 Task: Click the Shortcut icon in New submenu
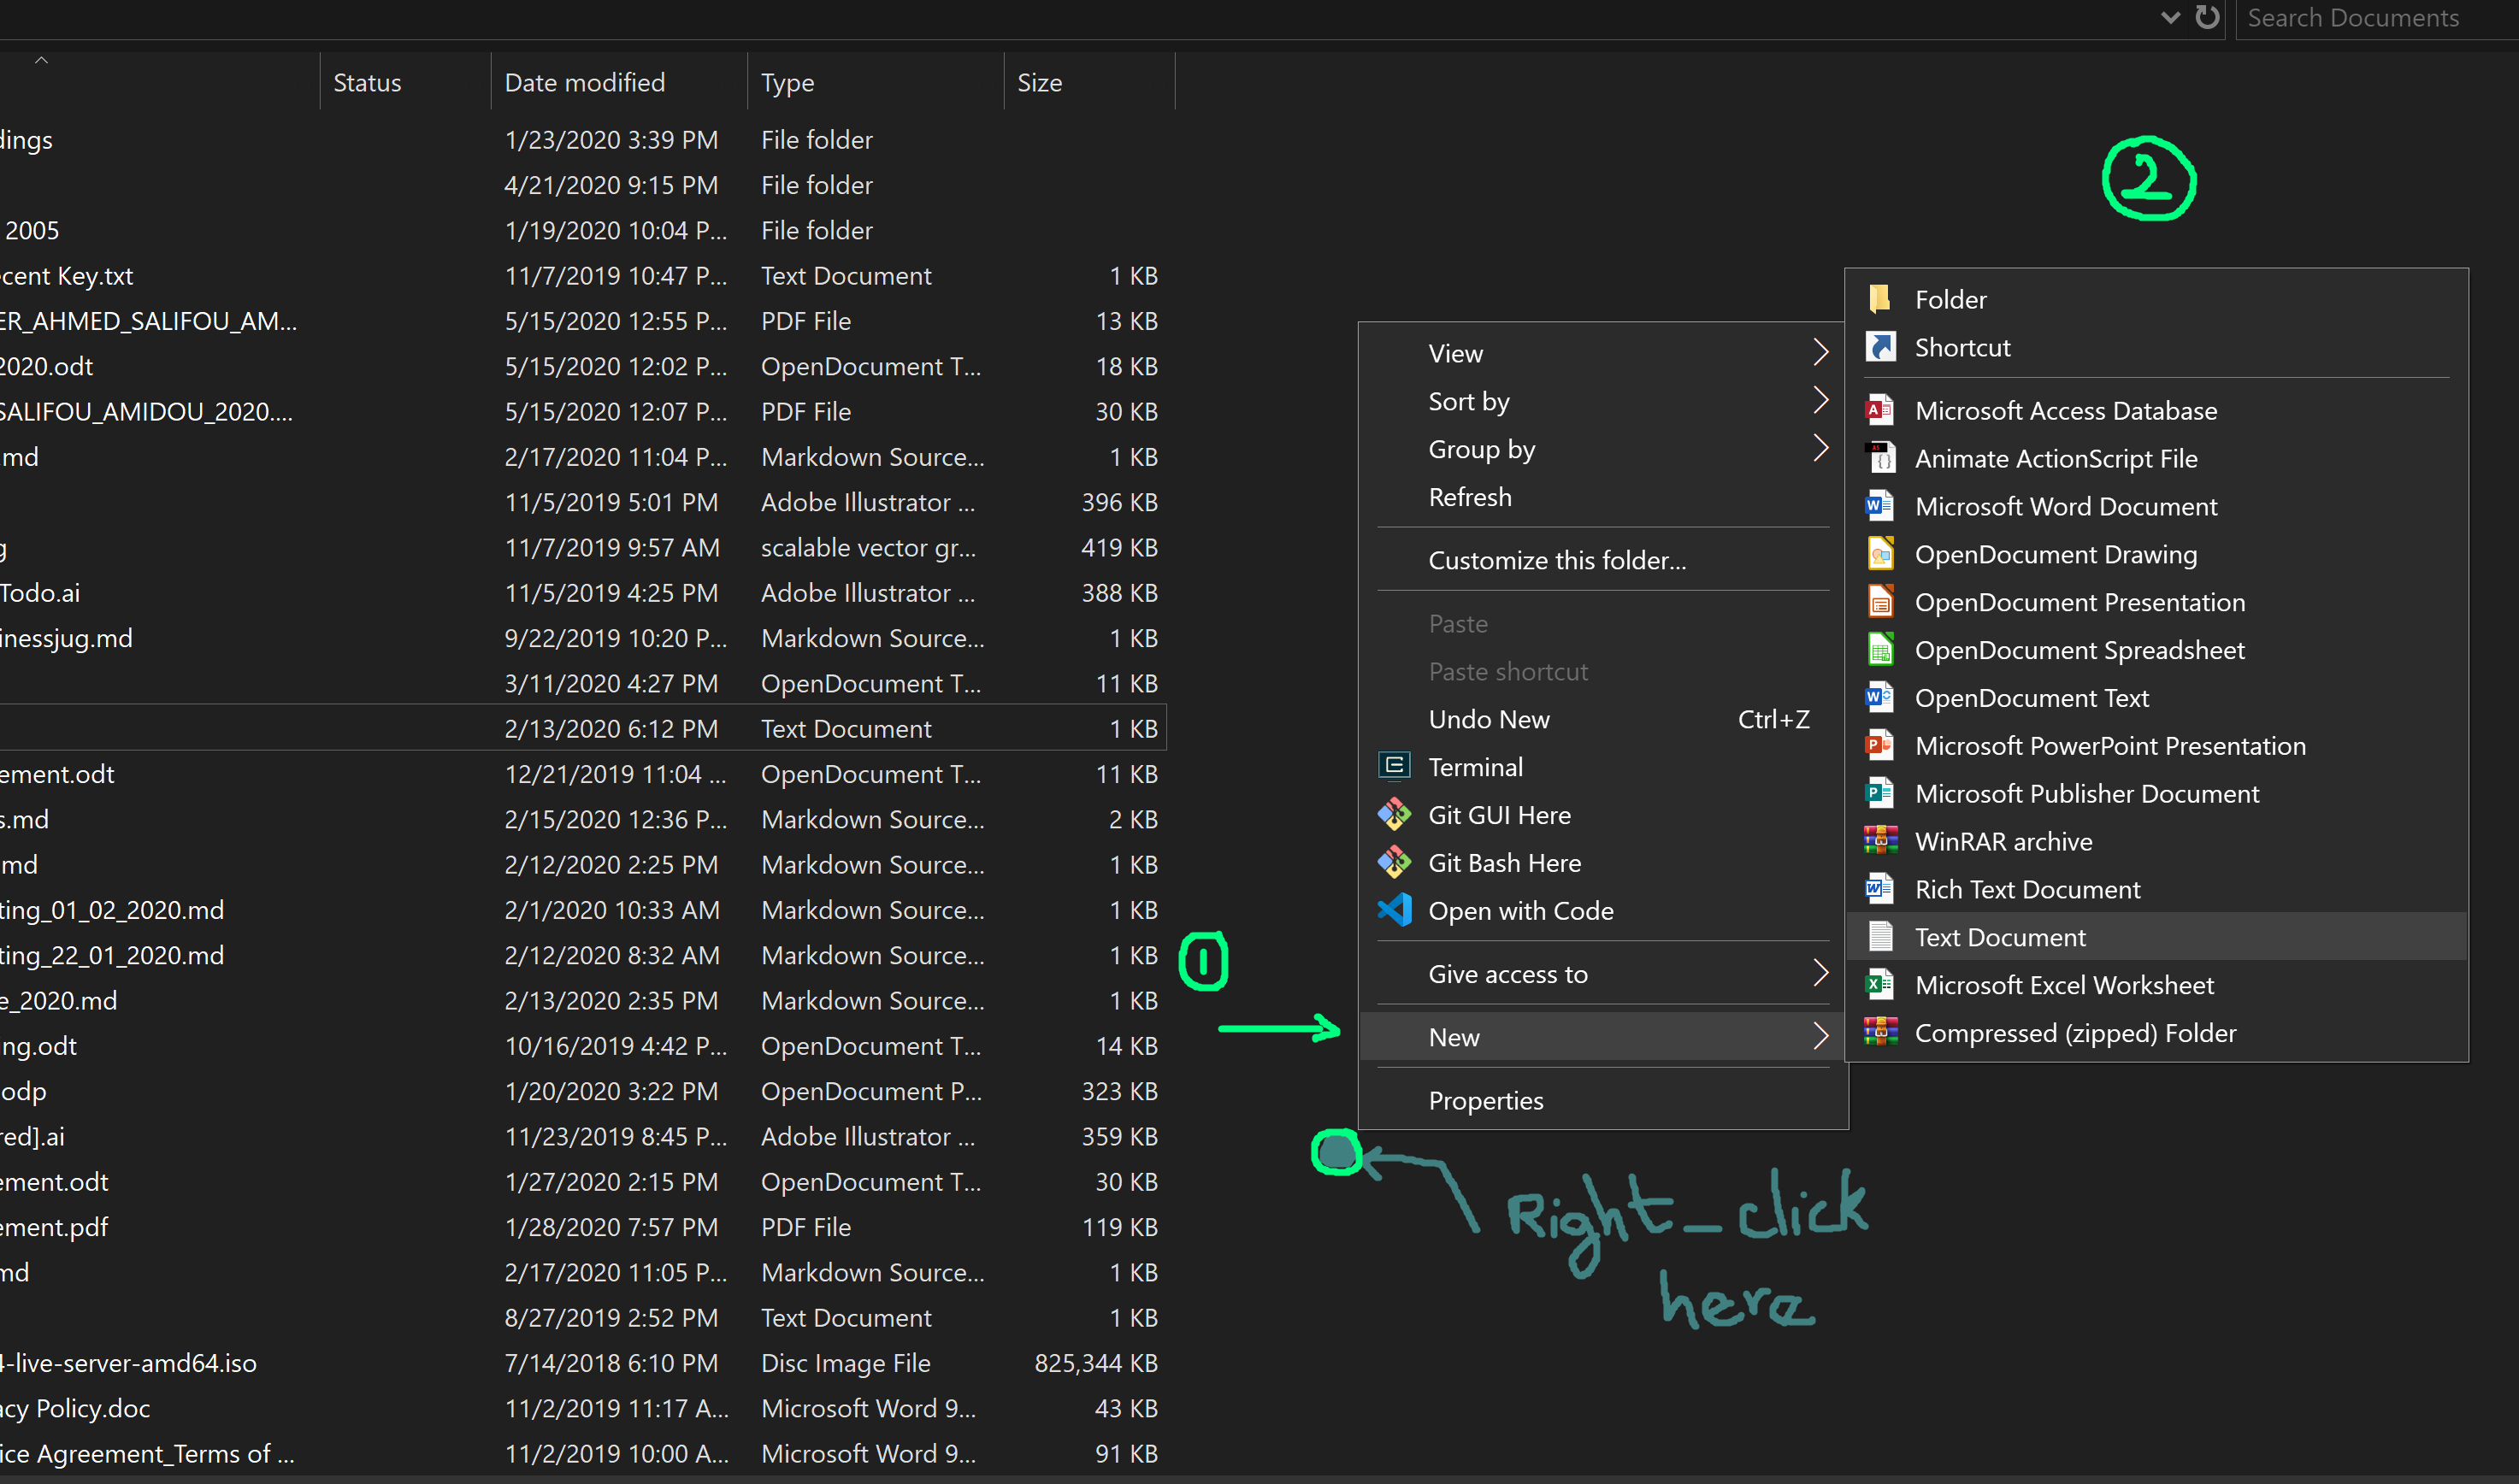[x=1879, y=347]
